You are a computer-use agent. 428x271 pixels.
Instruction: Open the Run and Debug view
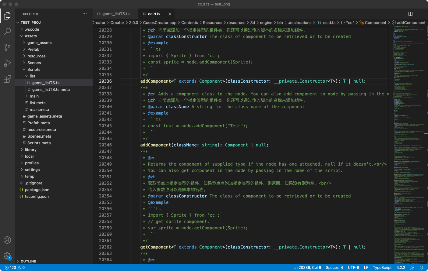coord(7,63)
